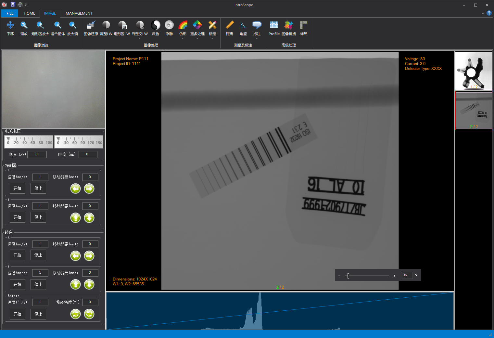Switch to the MANAGEMENT tab
The width and height of the screenshot is (494, 338).
(x=79, y=13)
